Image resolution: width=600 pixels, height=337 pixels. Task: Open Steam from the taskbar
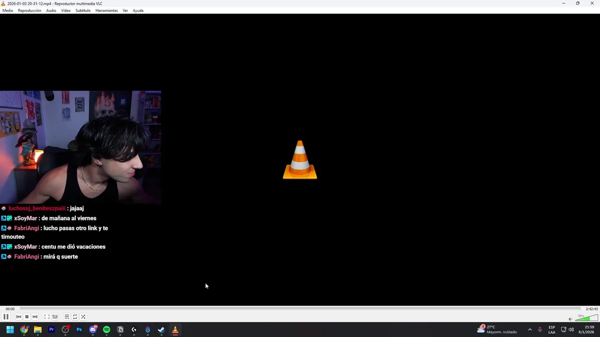[161, 330]
